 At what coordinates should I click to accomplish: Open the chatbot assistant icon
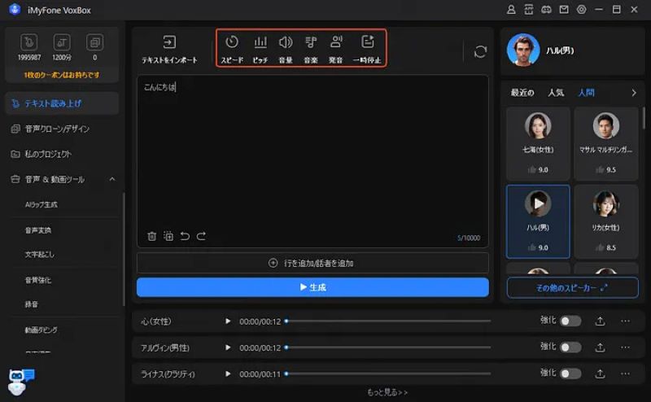tap(20, 381)
